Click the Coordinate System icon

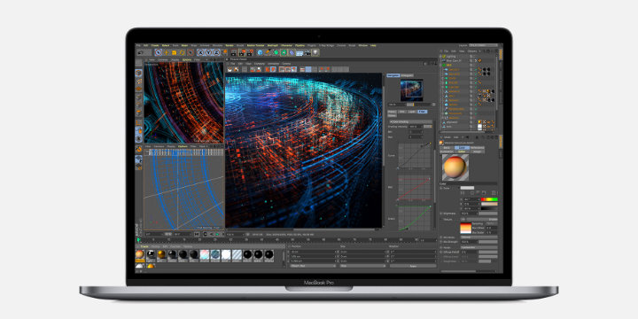[x=225, y=52]
